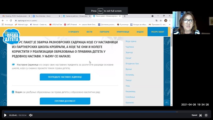Expand the bookmarks overflow chevron
This screenshot has height=120, width=213.
[x=170, y=25]
